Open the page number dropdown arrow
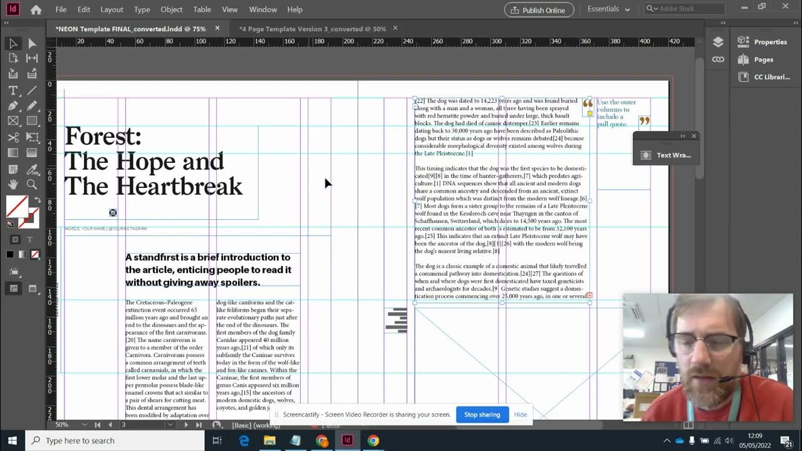Screen dimensions: 802x451 coord(170,425)
